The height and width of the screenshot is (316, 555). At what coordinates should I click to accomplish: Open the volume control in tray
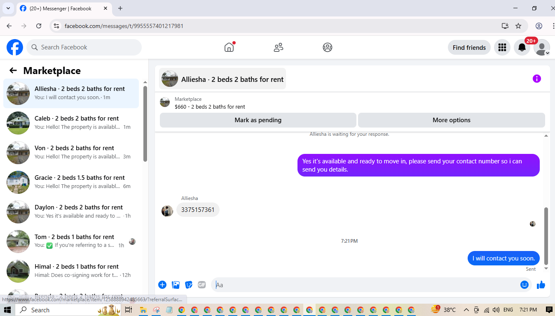[x=496, y=310]
